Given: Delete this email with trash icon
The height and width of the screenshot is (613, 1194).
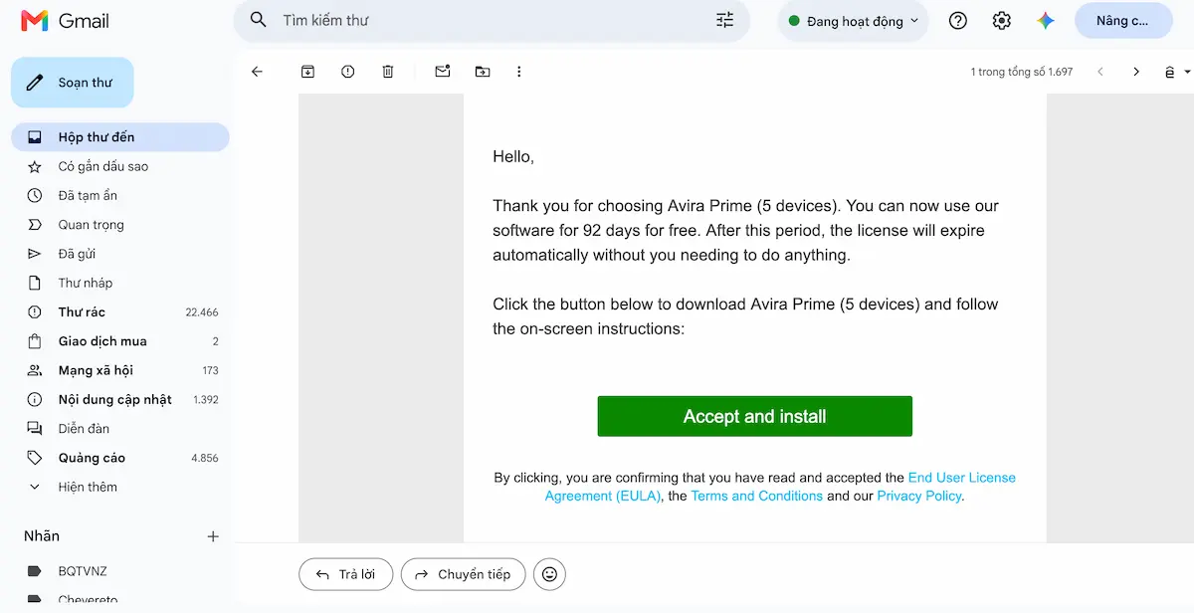Looking at the screenshot, I should pyautogui.click(x=388, y=72).
